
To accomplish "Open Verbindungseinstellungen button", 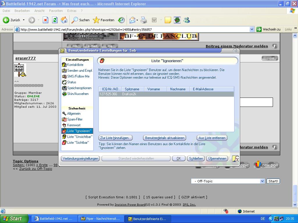I will click(x=80, y=159).
